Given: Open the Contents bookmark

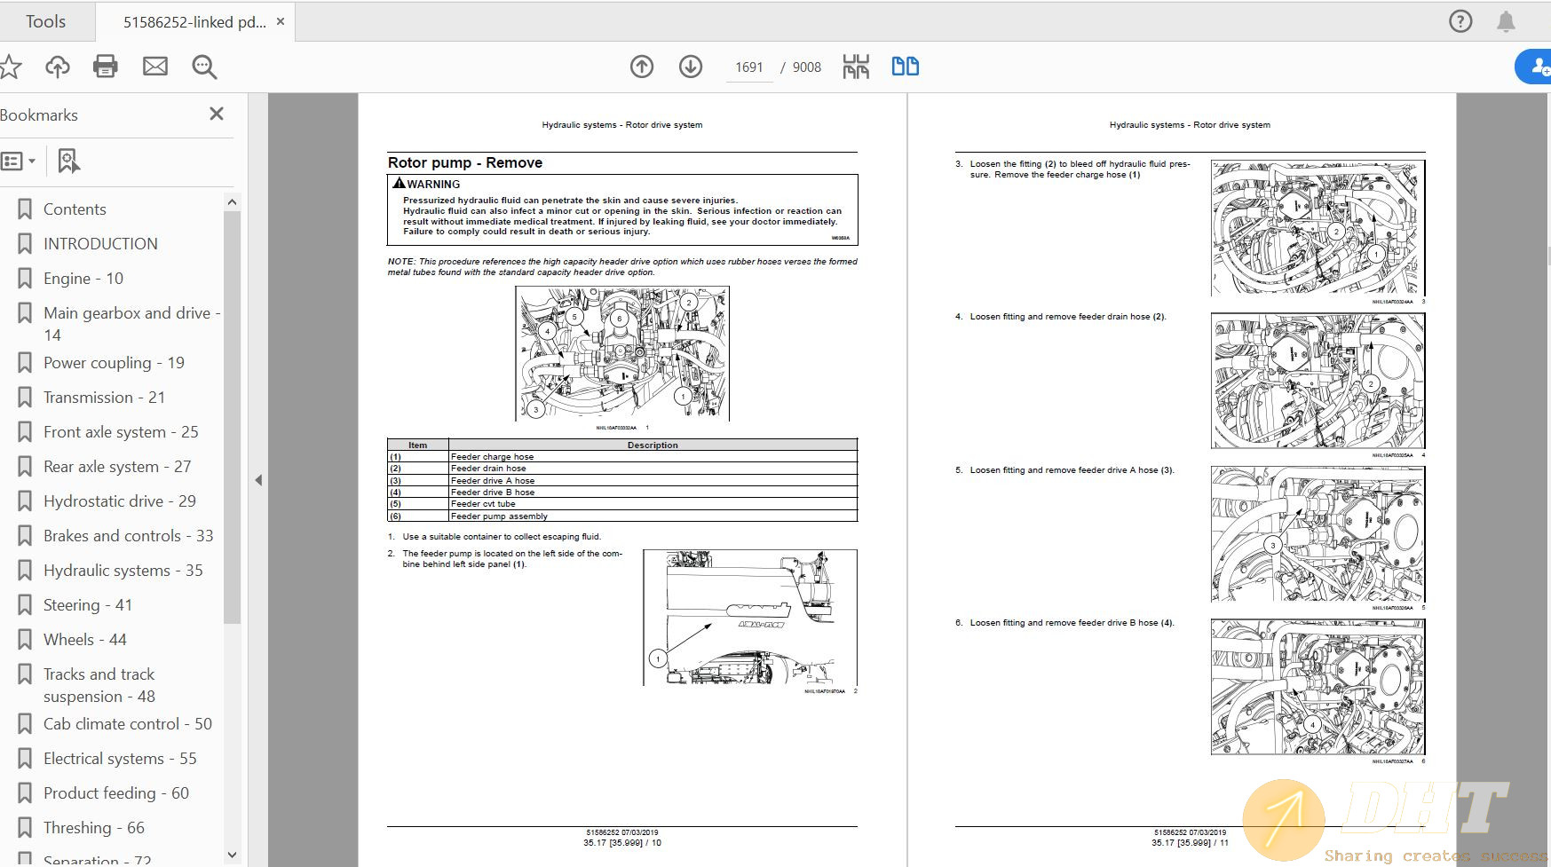Looking at the screenshot, I should (75, 209).
